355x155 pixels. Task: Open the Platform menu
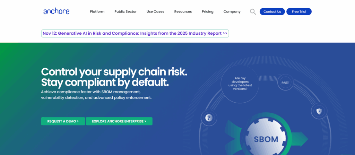(97, 11)
